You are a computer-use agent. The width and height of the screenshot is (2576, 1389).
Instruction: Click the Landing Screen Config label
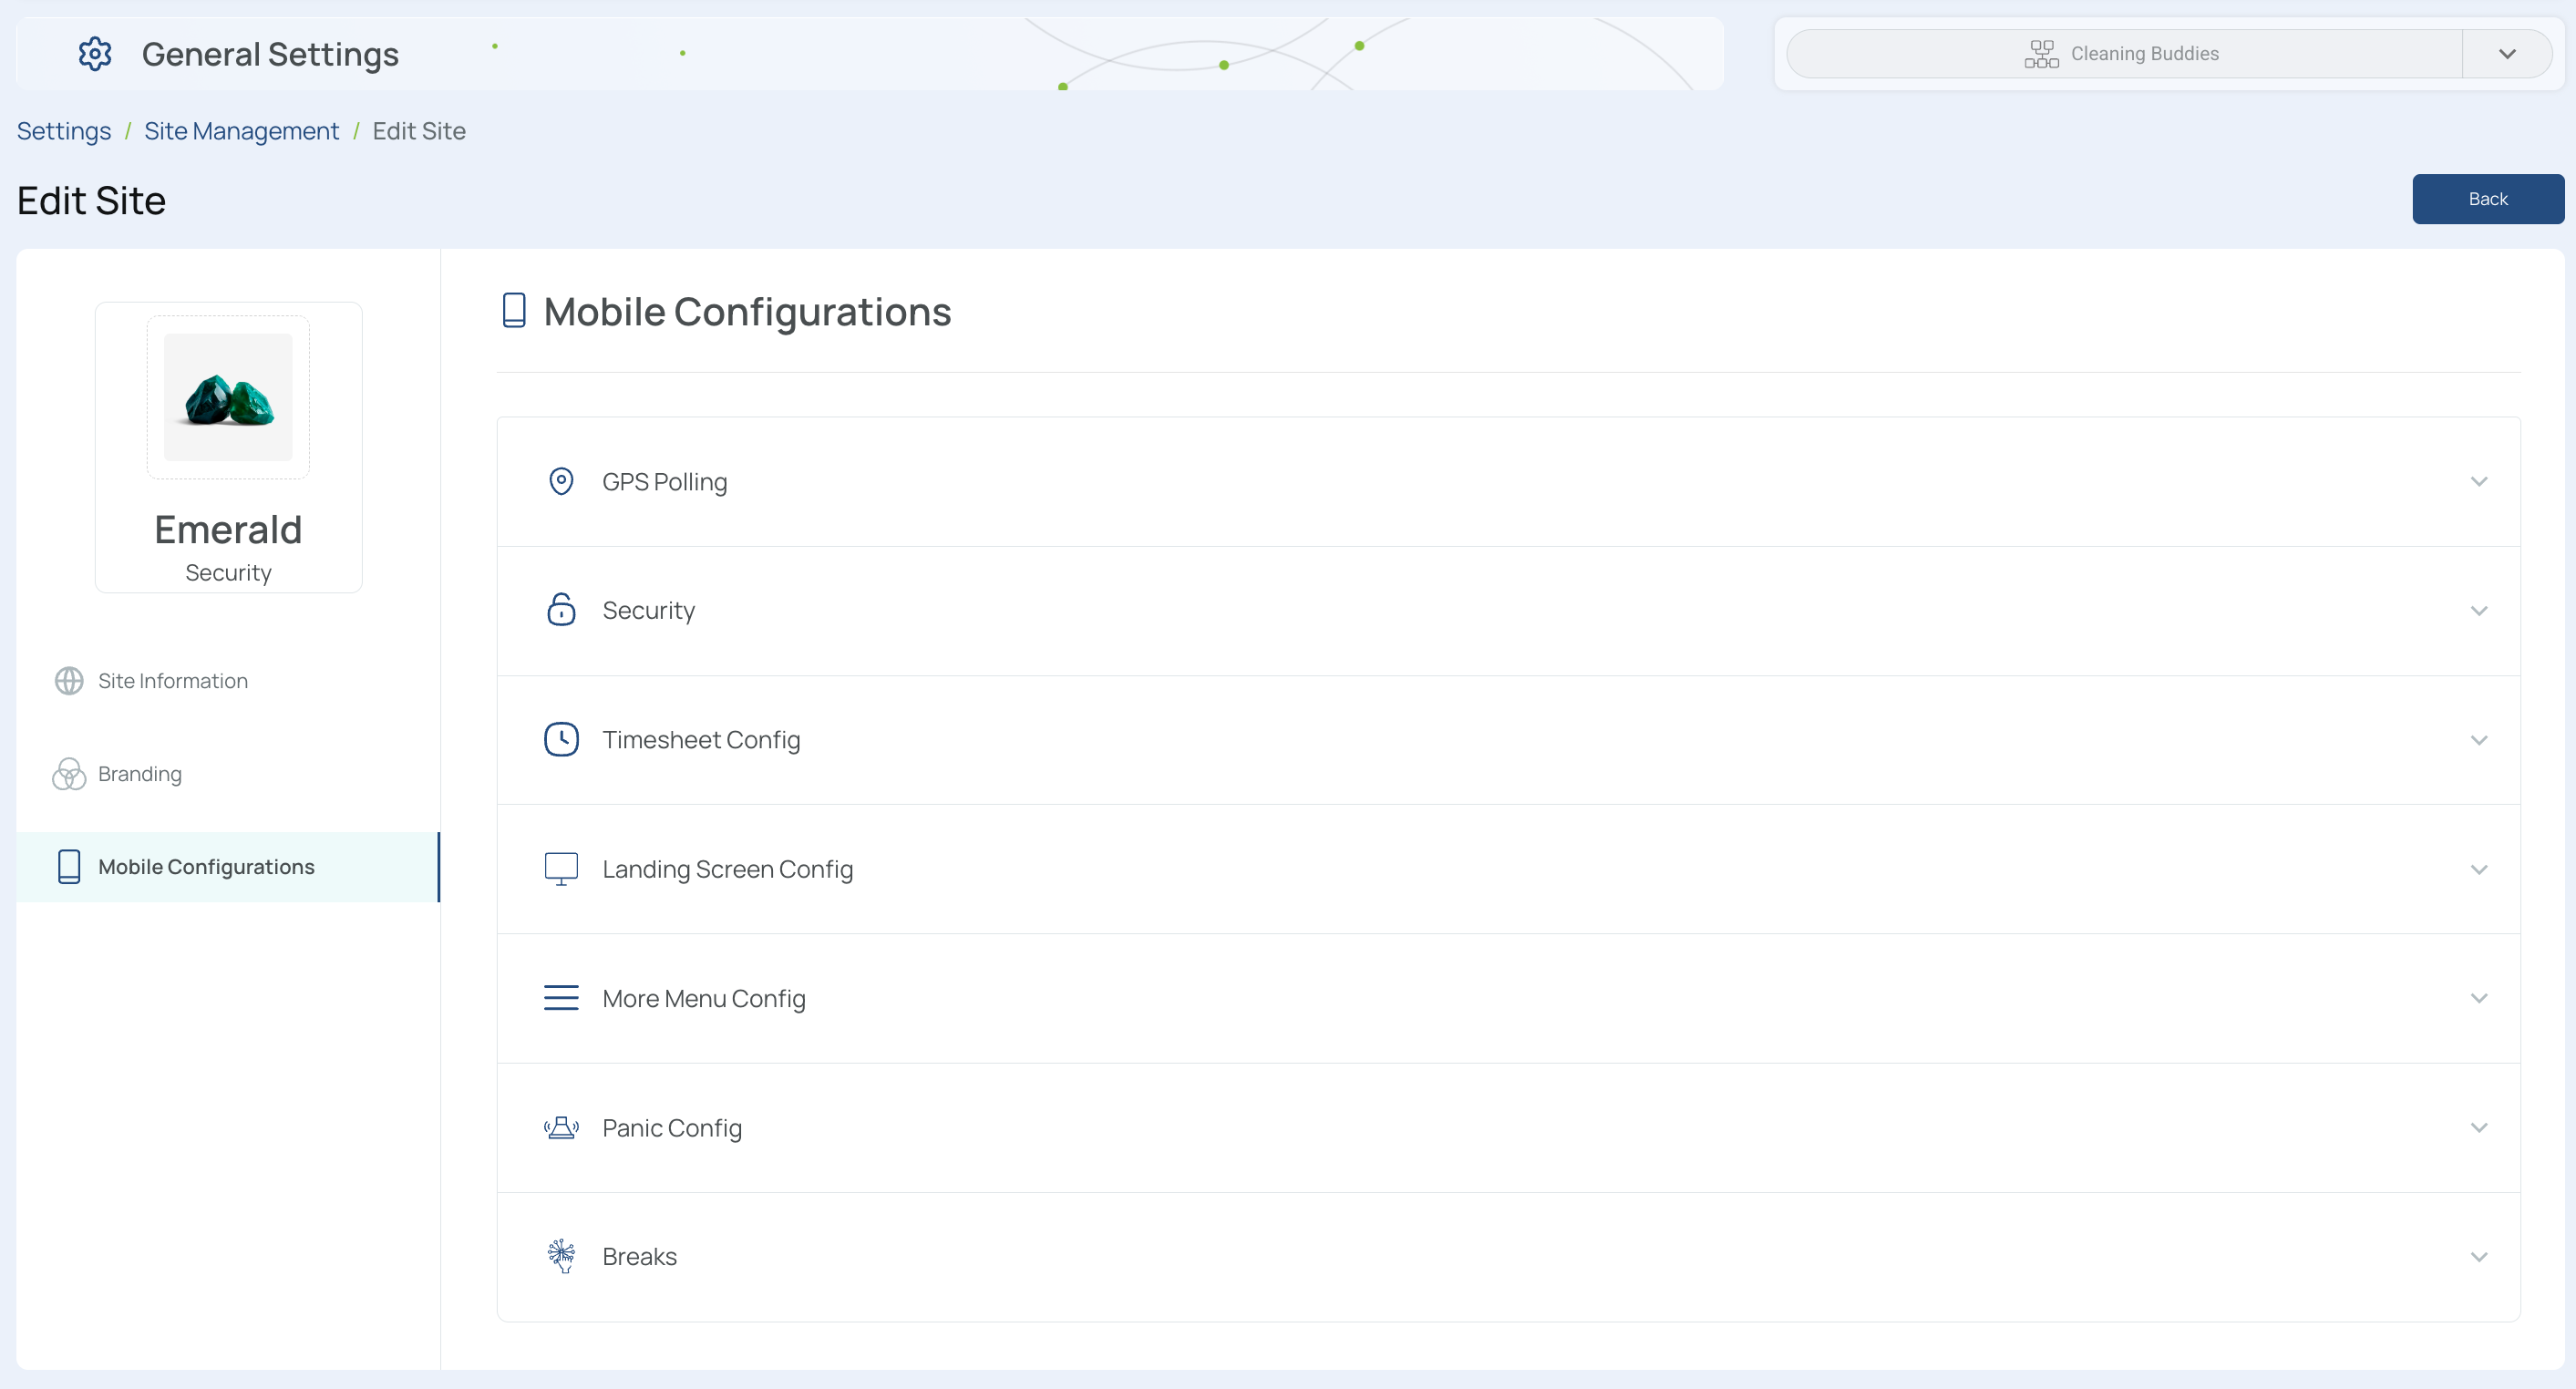727,870
